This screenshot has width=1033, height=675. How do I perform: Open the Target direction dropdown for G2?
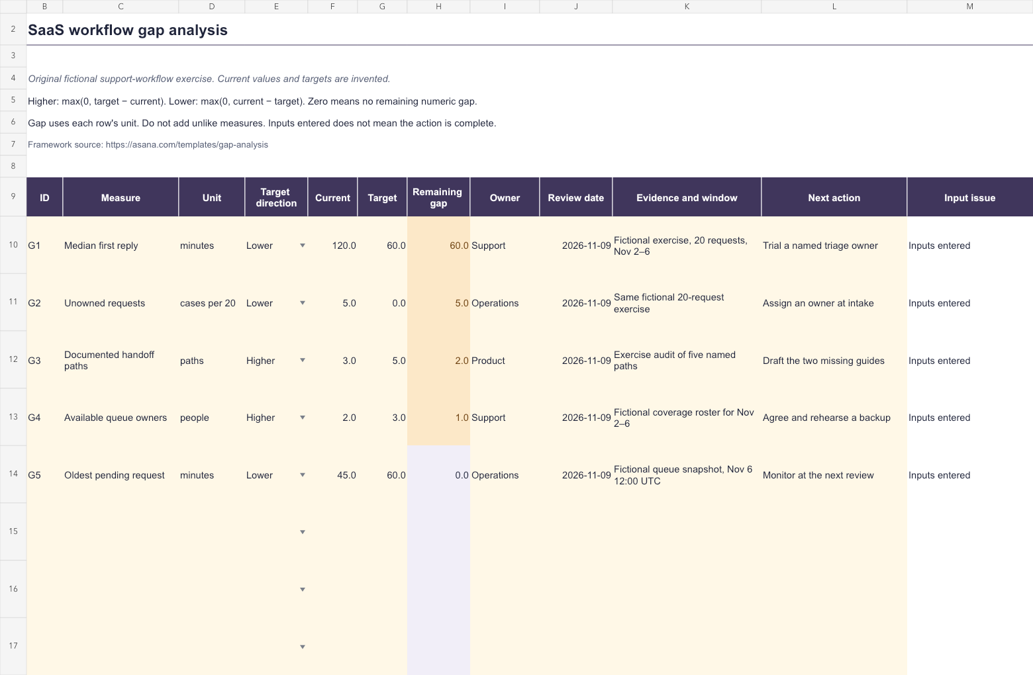point(303,303)
